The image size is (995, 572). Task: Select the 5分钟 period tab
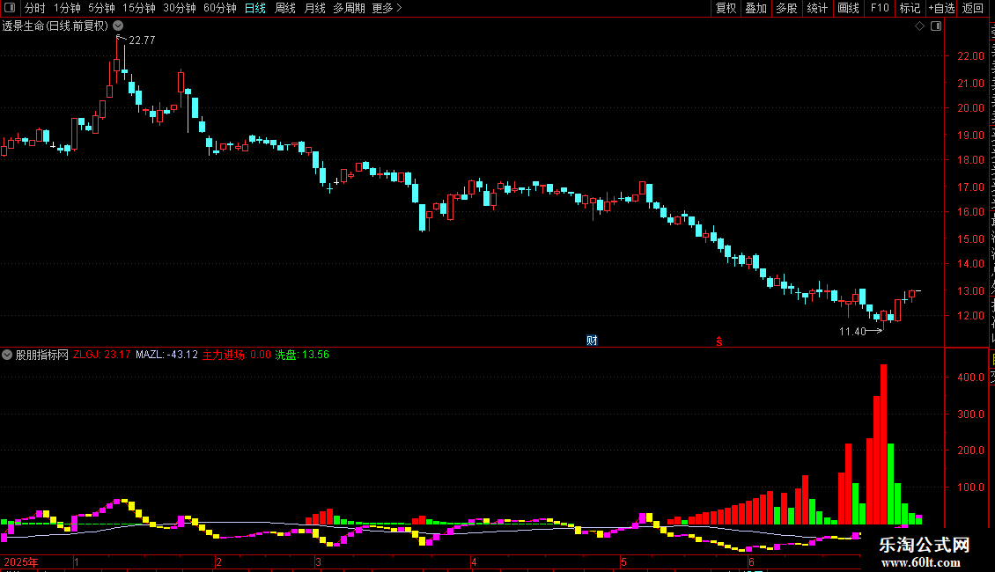101,8
